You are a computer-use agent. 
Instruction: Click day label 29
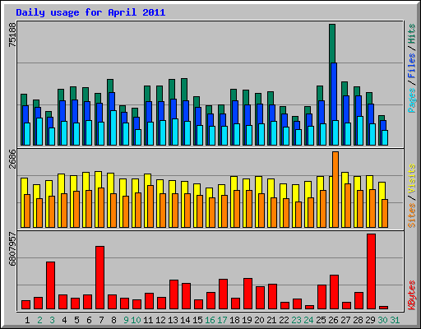pos(370,320)
